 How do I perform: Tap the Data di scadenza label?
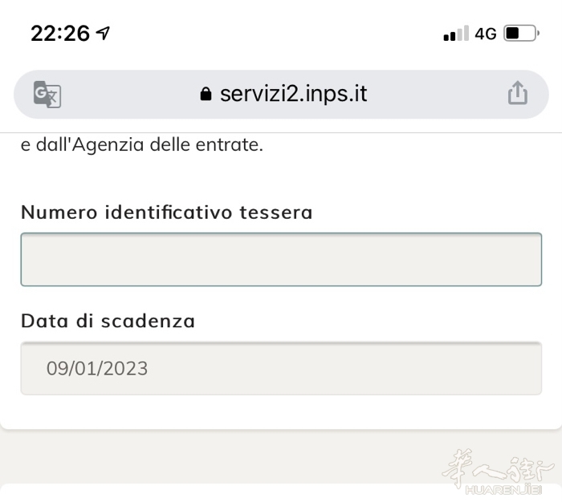108,321
